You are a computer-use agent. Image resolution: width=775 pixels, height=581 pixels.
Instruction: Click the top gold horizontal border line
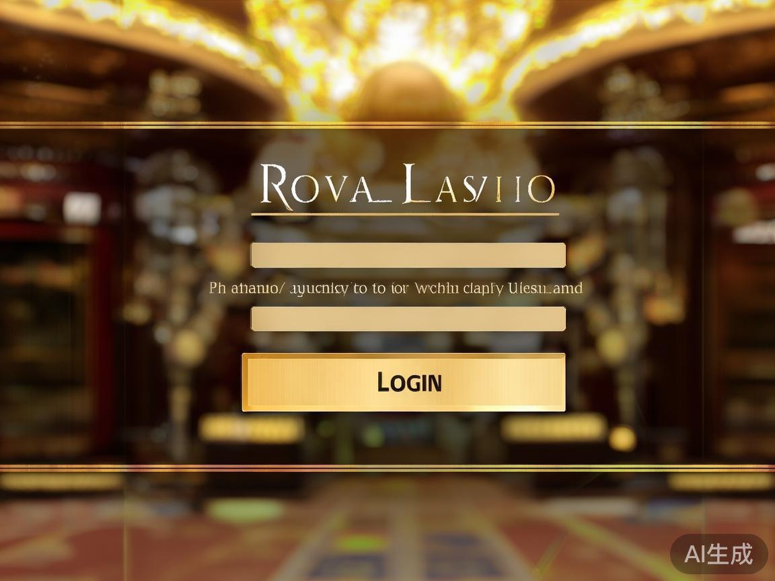[x=387, y=125]
